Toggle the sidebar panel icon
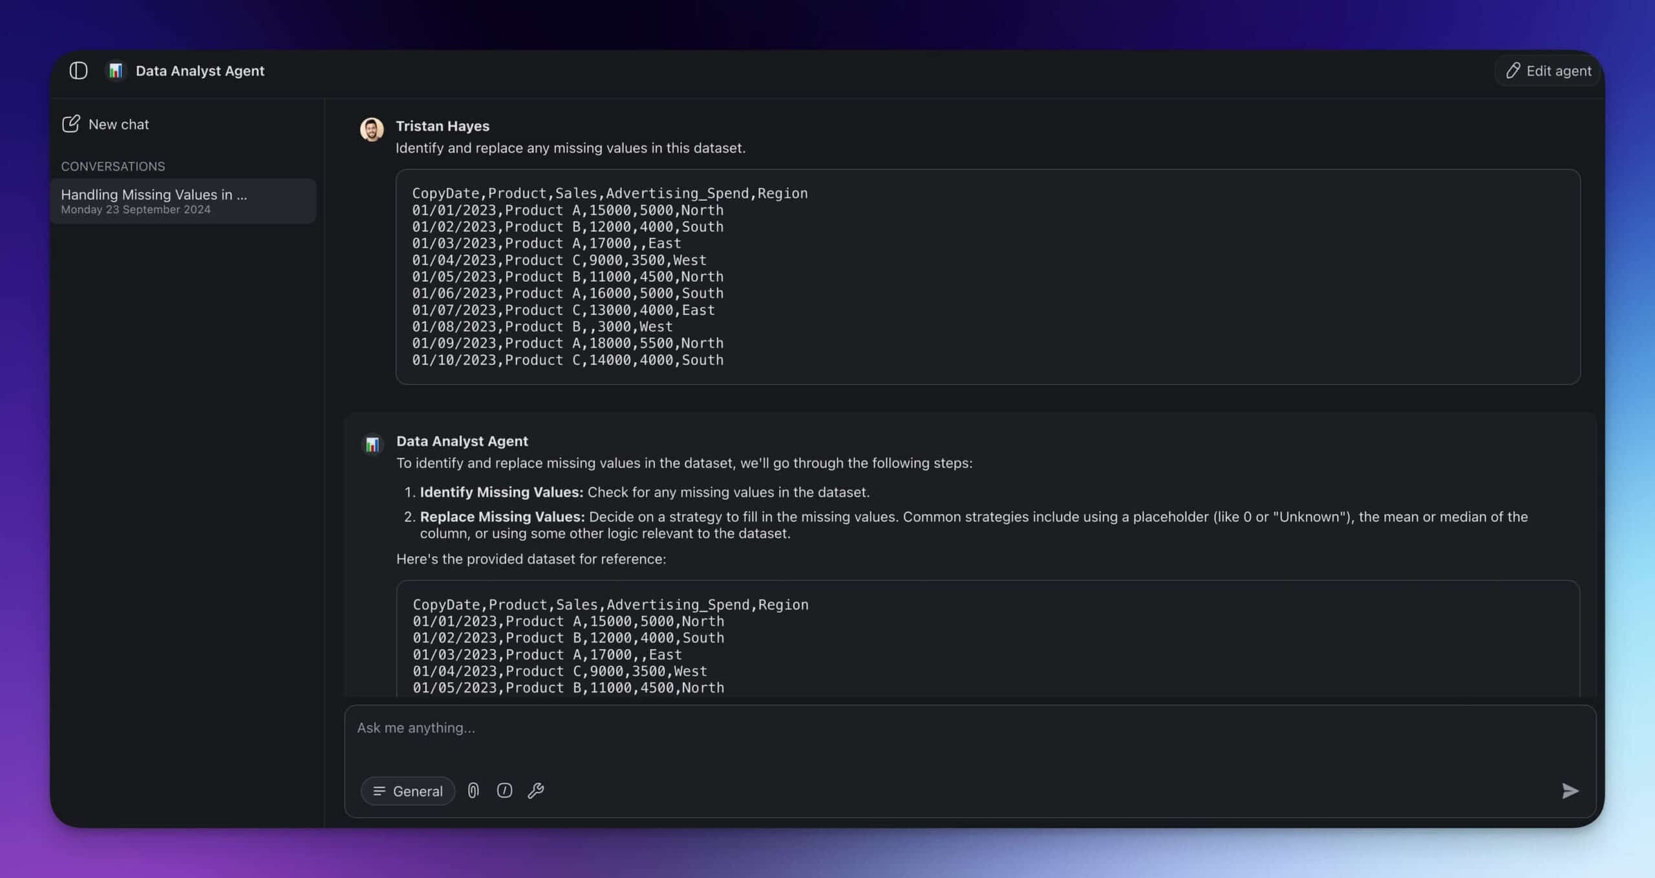Screen dimensions: 1655x878 pos(78,70)
